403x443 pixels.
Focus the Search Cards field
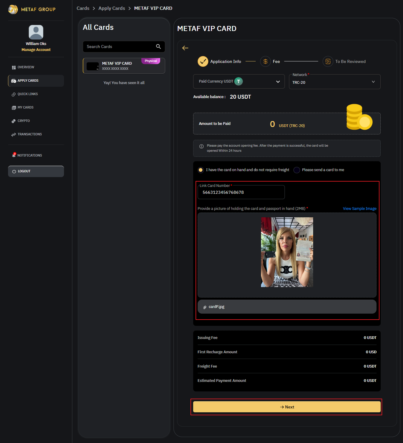(124, 47)
